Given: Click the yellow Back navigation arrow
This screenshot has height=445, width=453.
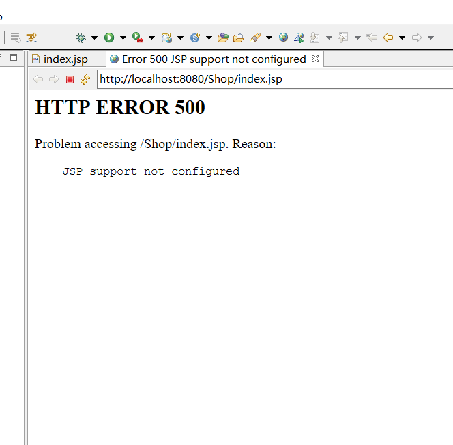Looking at the screenshot, I should tap(388, 38).
